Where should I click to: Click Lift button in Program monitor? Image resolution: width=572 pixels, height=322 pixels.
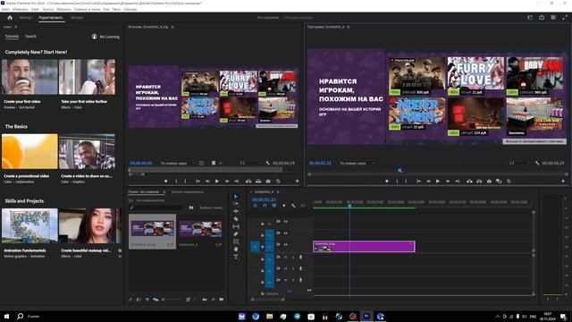(x=469, y=181)
